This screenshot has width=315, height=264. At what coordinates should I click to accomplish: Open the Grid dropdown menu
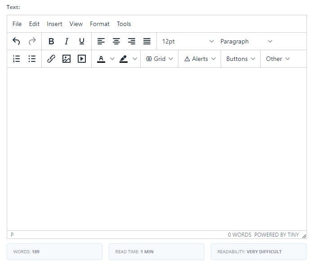(160, 59)
